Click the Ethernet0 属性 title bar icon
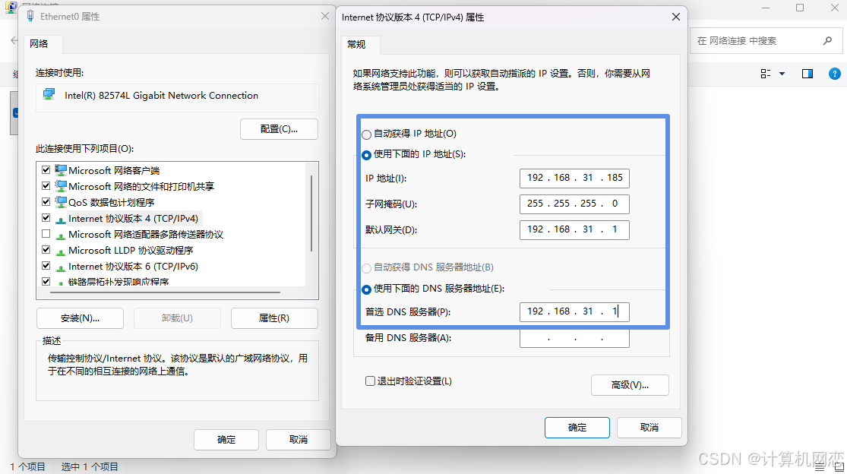This screenshot has height=474, width=847. [x=31, y=16]
